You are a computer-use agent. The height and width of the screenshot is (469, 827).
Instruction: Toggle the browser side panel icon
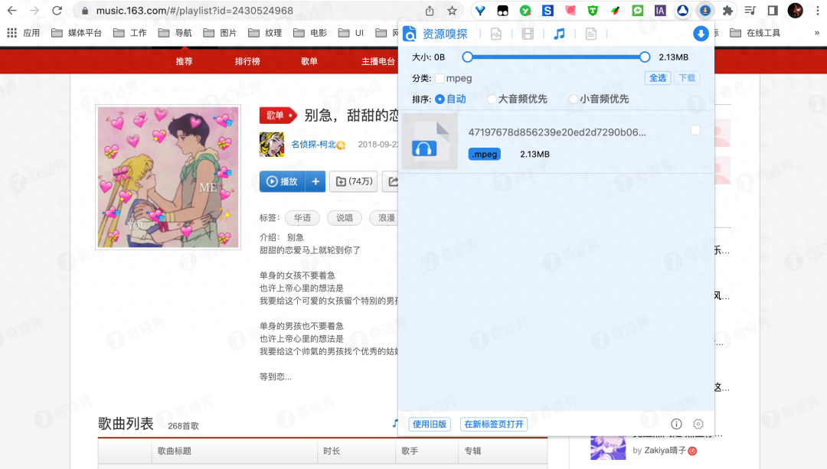tap(773, 11)
